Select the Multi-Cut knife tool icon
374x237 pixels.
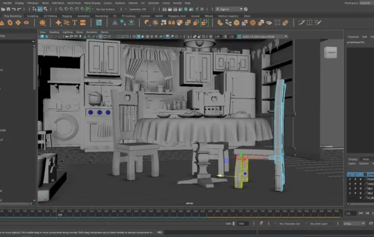pos(302,22)
